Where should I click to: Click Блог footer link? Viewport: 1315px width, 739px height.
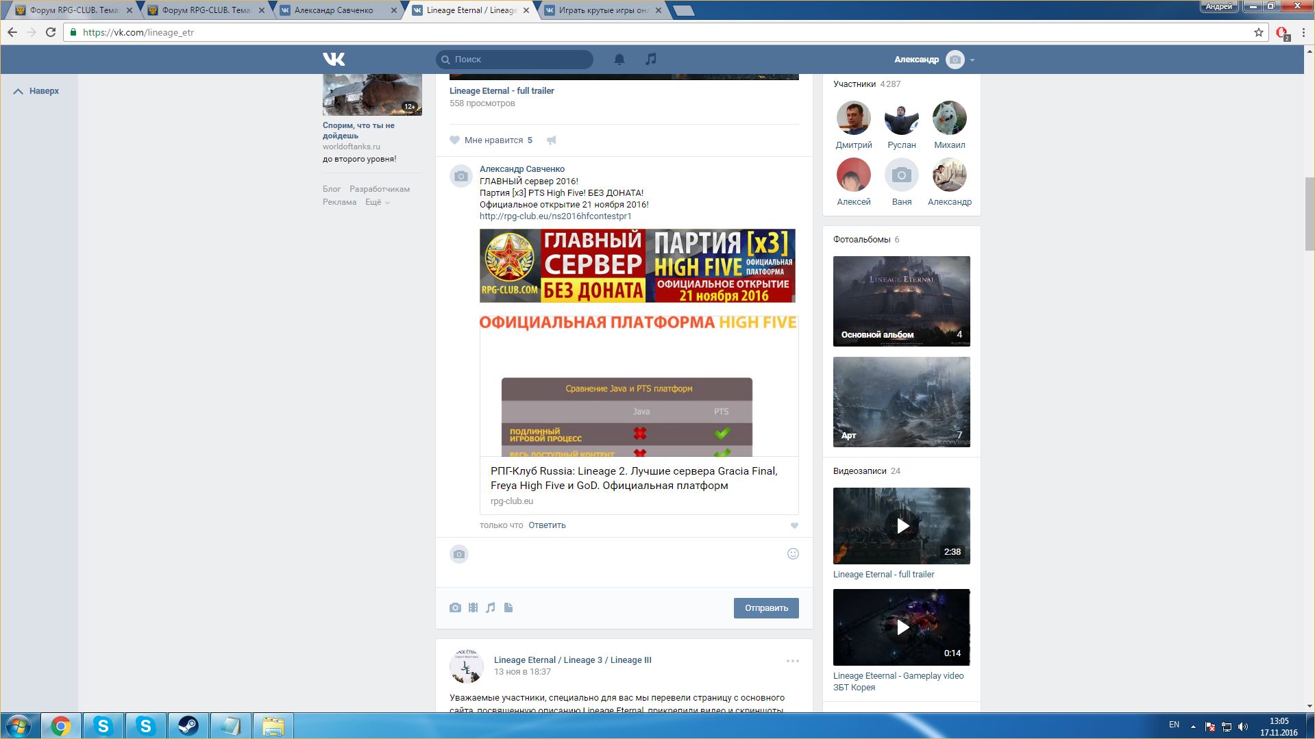[x=332, y=189]
